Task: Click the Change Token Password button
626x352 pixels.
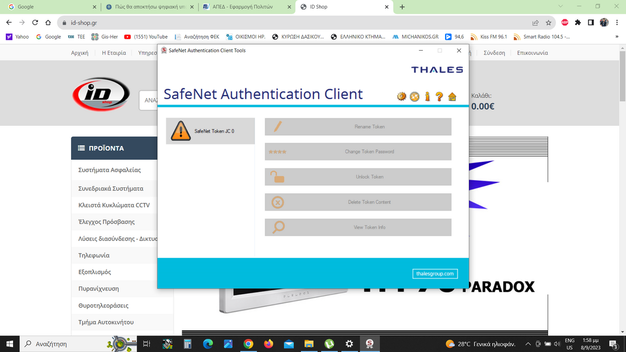Action: pos(358,152)
